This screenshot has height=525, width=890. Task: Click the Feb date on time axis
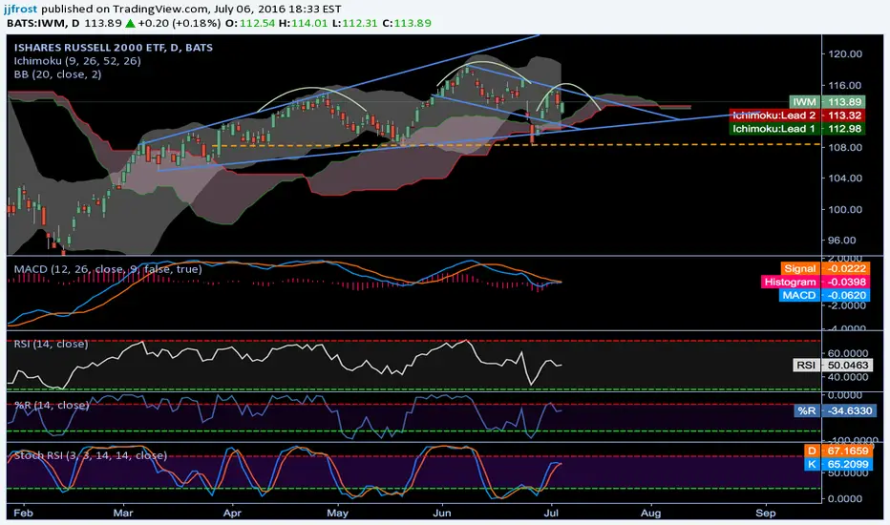[x=23, y=514]
